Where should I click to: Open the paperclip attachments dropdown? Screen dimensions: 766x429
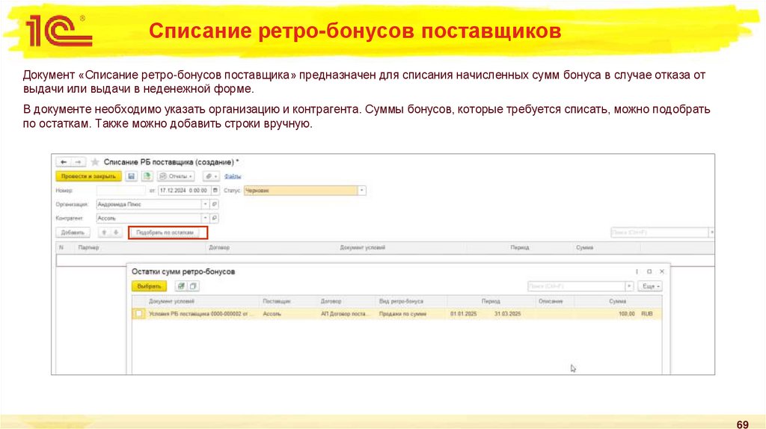(x=211, y=176)
